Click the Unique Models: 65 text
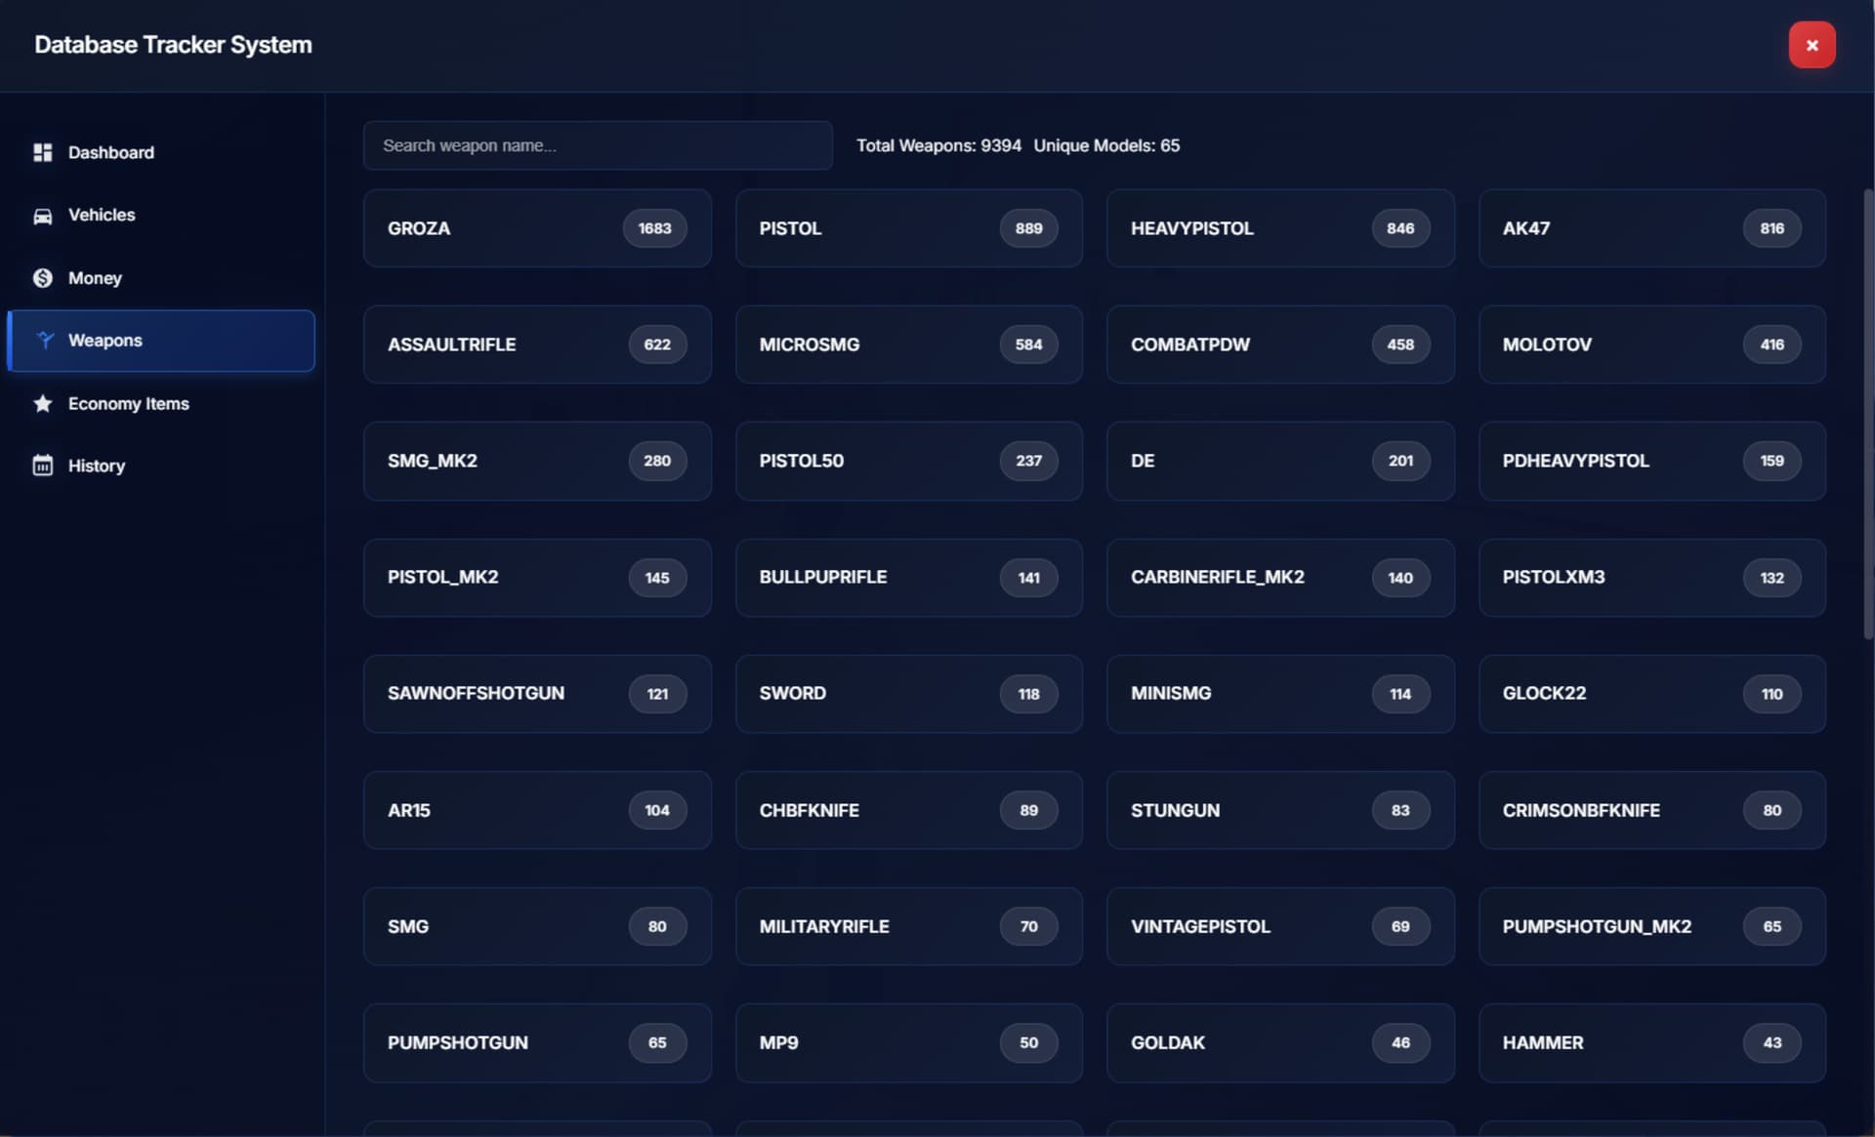 click(1106, 145)
